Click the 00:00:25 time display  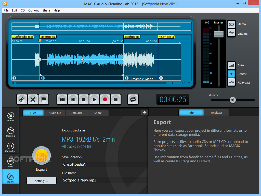click(173, 100)
